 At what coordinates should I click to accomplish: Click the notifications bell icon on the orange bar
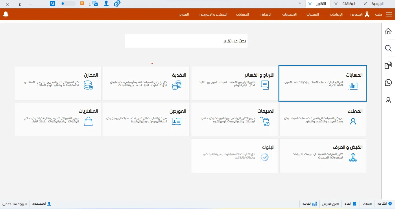pyautogui.click(x=6, y=14)
